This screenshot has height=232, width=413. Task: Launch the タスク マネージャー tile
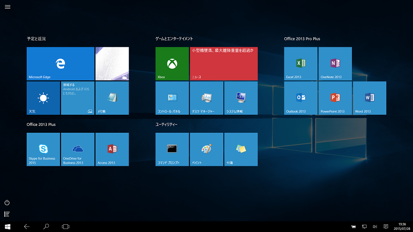tap(206, 98)
